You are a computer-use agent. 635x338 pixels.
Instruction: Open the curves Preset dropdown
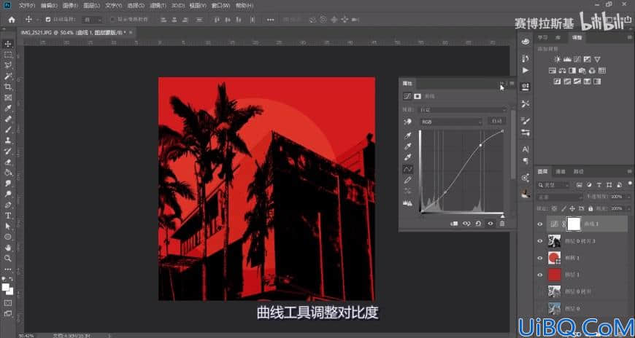pyautogui.click(x=463, y=110)
